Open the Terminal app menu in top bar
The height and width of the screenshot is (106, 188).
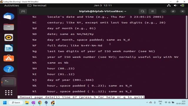coord(37,6)
